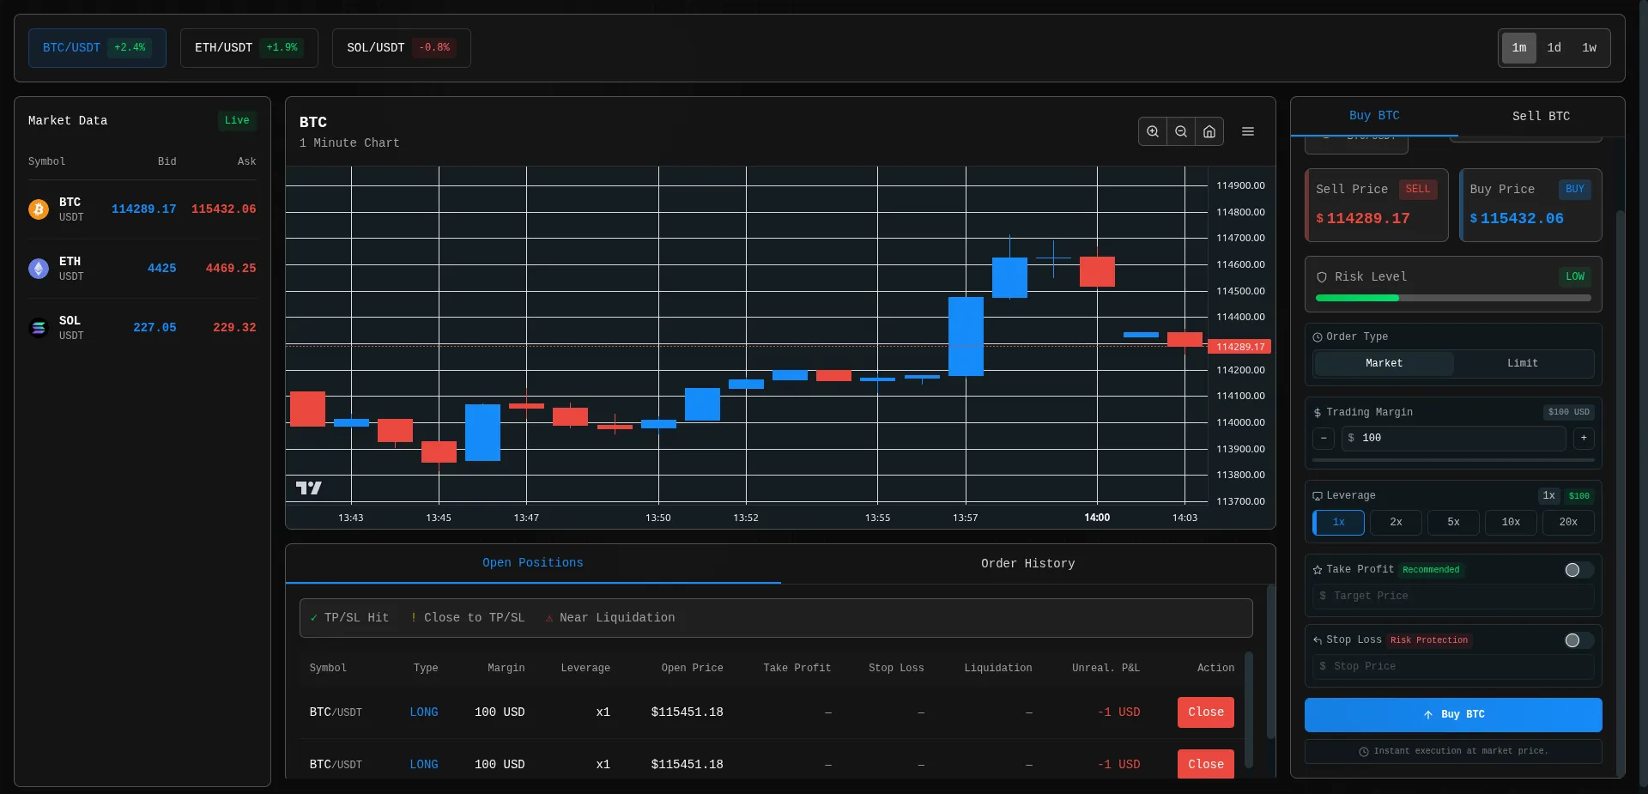This screenshot has height=794, width=1648.
Task: Open the chart hamburger menu
Action: tap(1248, 131)
